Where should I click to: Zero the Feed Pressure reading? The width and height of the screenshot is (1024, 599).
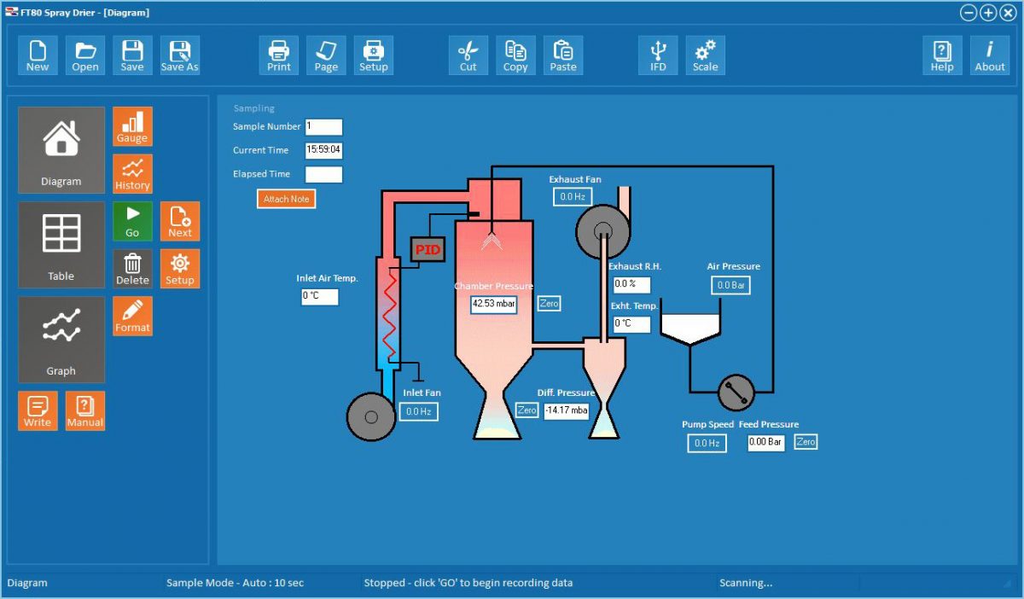806,442
